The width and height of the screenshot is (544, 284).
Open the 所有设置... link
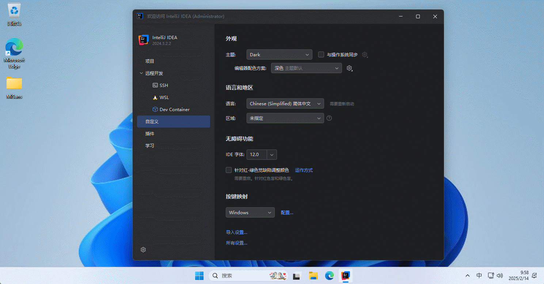pos(236,243)
